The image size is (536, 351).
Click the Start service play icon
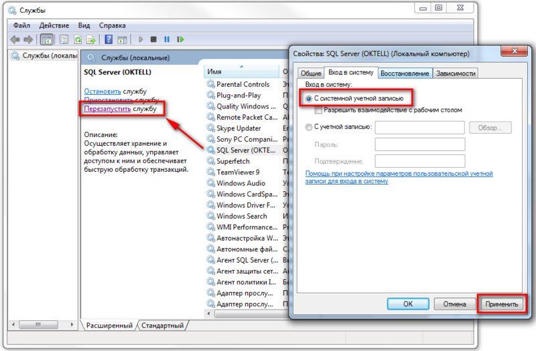(x=141, y=39)
